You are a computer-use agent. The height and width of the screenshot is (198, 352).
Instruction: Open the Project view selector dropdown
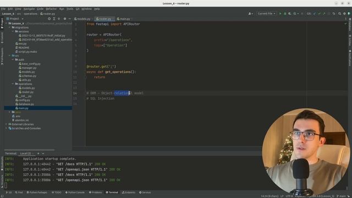15,19
